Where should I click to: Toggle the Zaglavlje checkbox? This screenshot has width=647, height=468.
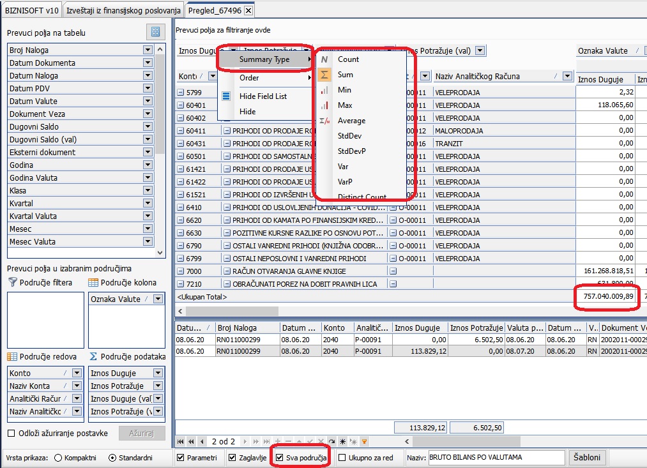[232, 458]
